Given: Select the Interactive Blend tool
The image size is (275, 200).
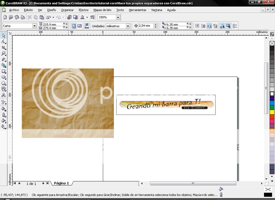Looking at the screenshot, I should pos(4,102).
